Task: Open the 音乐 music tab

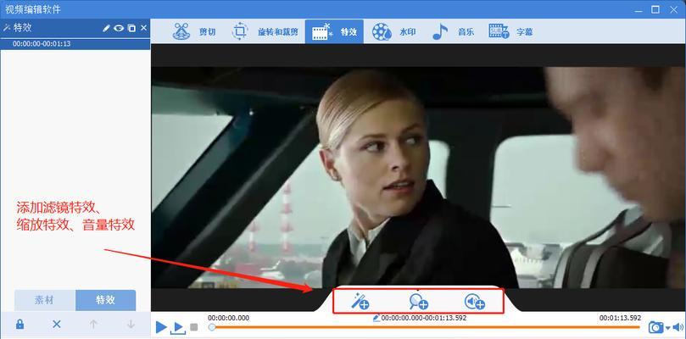Action: coord(452,31)
